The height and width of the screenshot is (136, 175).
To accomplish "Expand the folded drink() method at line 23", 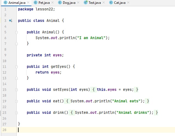I will [16, 113].
